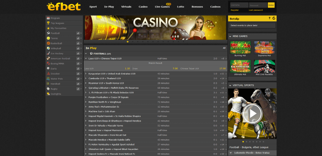This screenshot has height=156, width=322.
Task: Click the Boxing/MMA glove icon
Action: click(x=48, y=63)
